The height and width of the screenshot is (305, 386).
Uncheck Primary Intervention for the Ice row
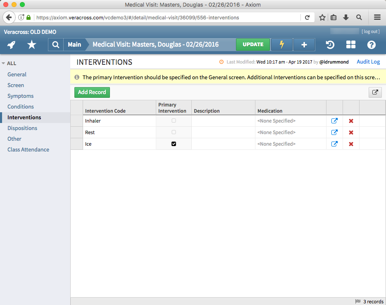coord(174,144)
